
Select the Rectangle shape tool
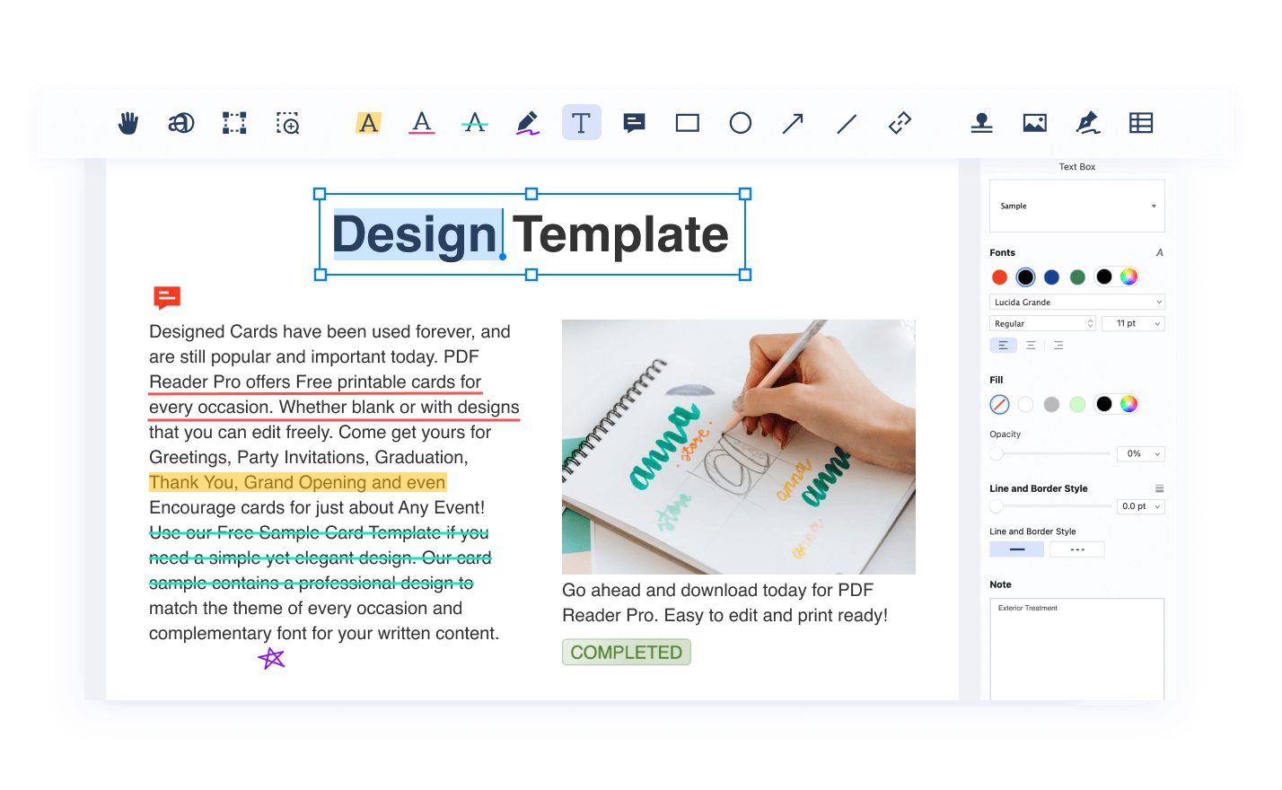pos(687,123)
